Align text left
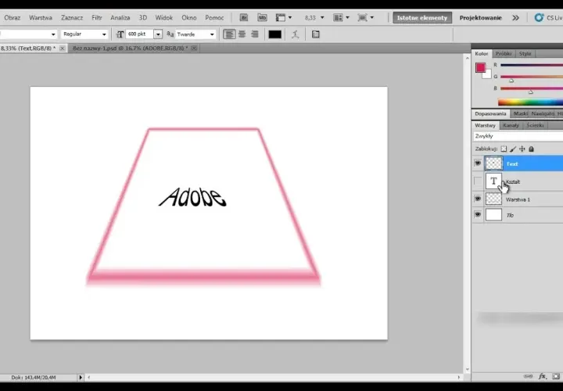563x391 pixels. (229, 34)
